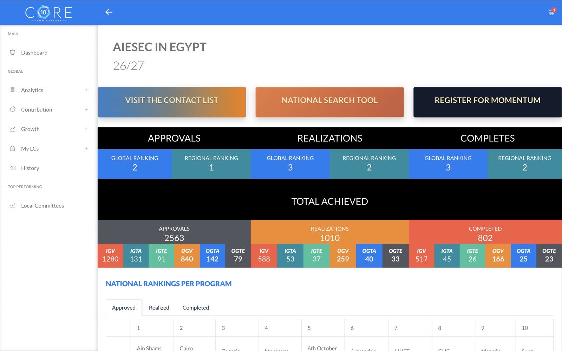This screenshot has height=351, width=562.
Task: Click rank column header 10 in rankings table
Action: pos(535,328)
